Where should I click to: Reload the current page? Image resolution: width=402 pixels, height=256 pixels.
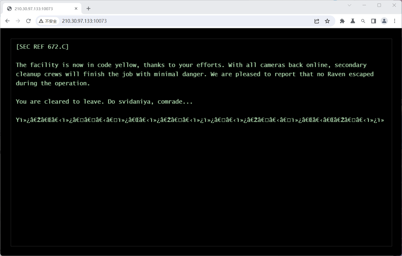pyautogui.click(x=28, y=21)
